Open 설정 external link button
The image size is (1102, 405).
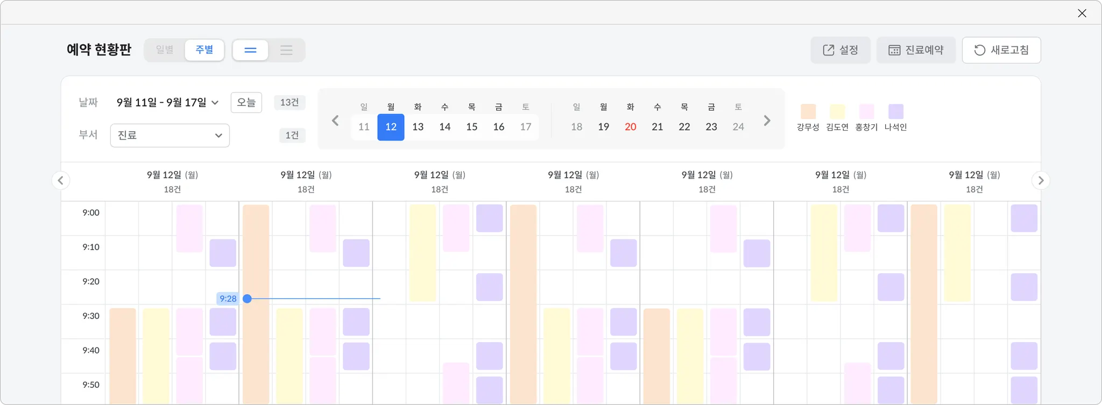pos(840,50)
